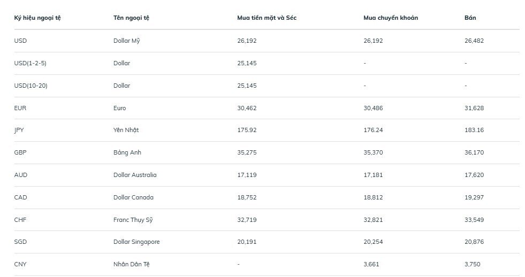Click the USD(1-2-5) row label
The height and width of the screenshot is (277, 525).
[x=31, y=63]
